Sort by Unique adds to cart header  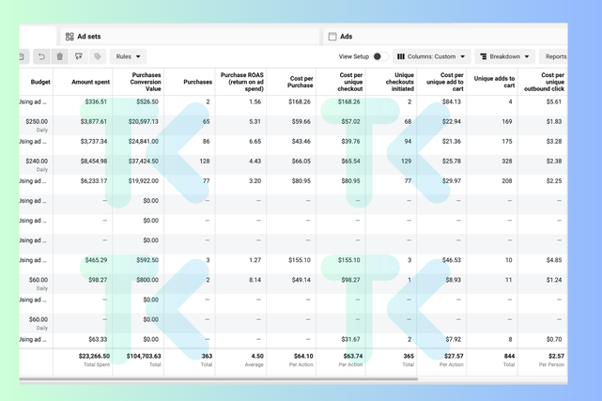[495, 82]
